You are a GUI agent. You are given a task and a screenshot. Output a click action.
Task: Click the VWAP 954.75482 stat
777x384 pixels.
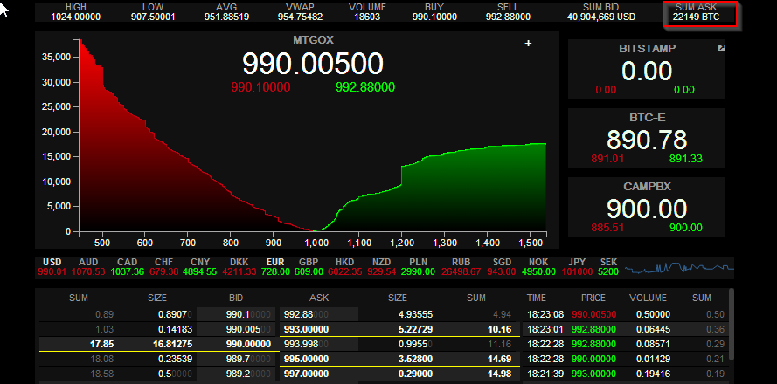click(x=300, y=12)
